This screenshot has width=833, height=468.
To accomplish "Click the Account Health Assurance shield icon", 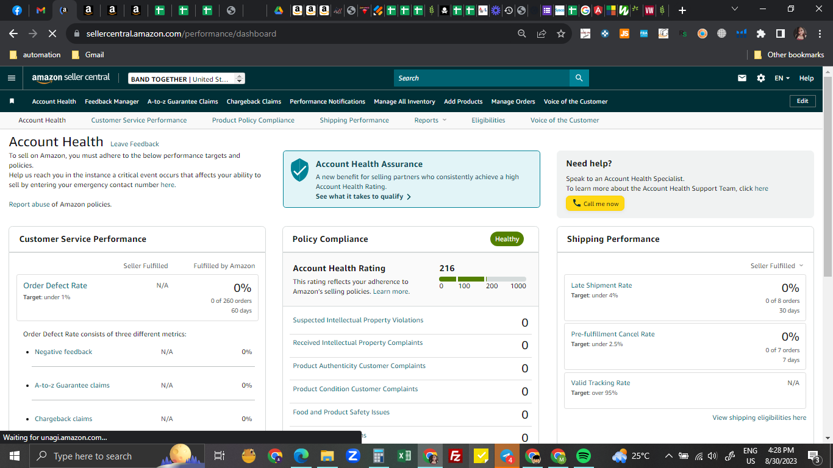I will point(299,170).
